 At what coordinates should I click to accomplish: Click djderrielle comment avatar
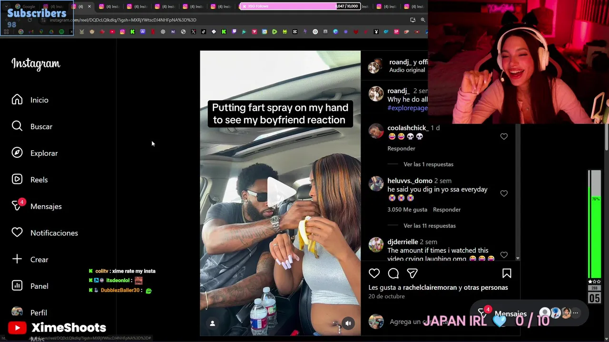pyautogui.click(x=376, y=245)
